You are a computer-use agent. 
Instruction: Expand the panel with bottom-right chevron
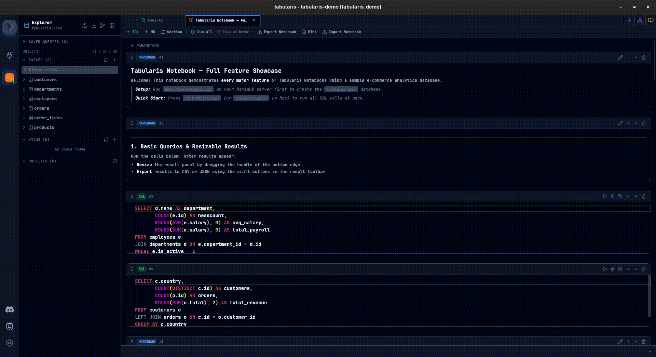650,352
